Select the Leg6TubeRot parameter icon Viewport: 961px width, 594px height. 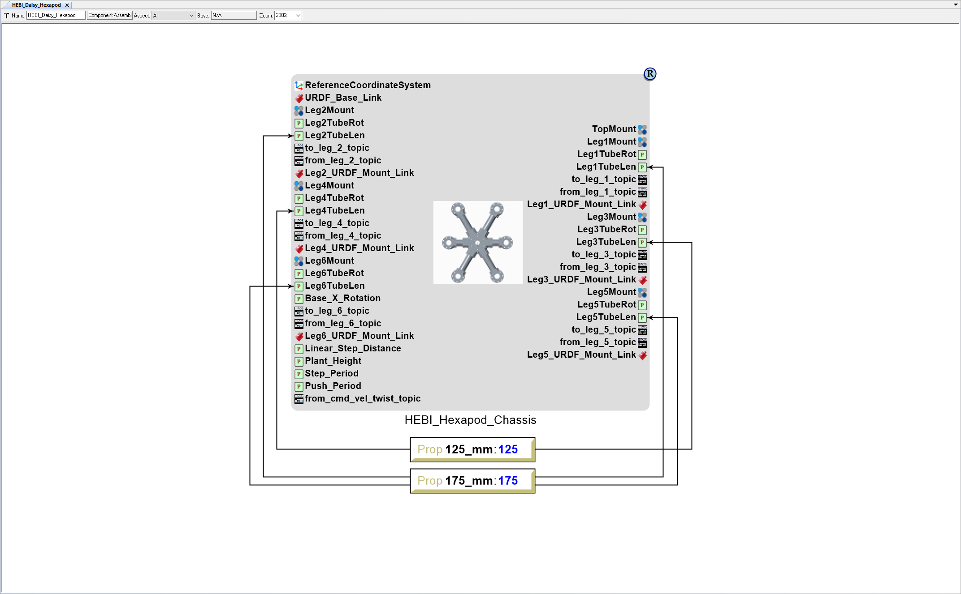coord(299,273)
